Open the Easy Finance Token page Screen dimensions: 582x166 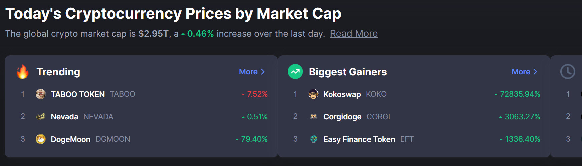pyautogui.click(x=359, y=139)
